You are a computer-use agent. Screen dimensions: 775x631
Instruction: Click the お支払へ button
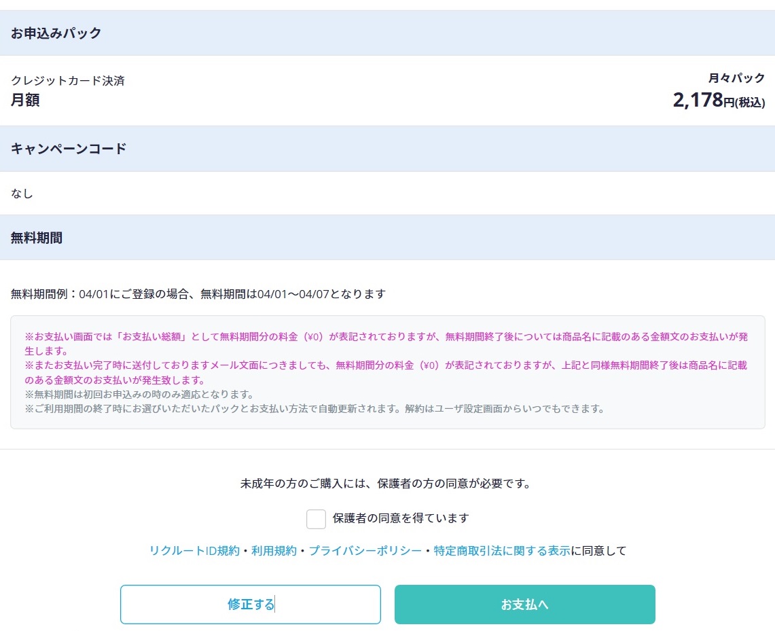coord(525,605)
